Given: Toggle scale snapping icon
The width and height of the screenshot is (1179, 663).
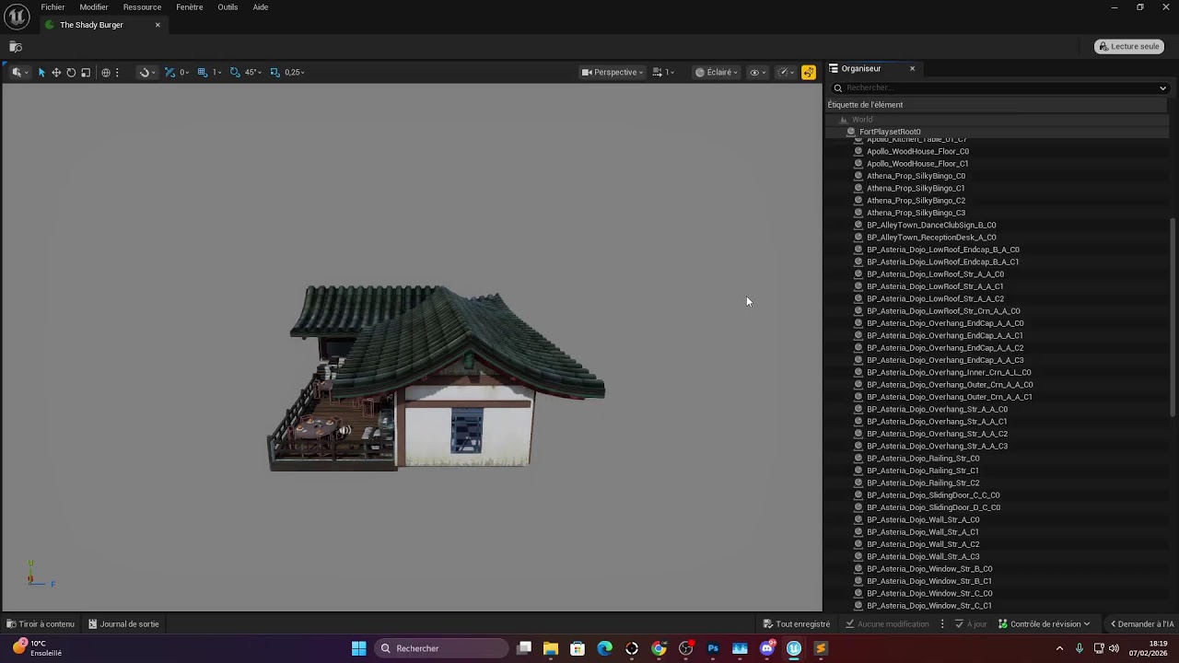Looking at the screenshot, I should coord(274,72).
